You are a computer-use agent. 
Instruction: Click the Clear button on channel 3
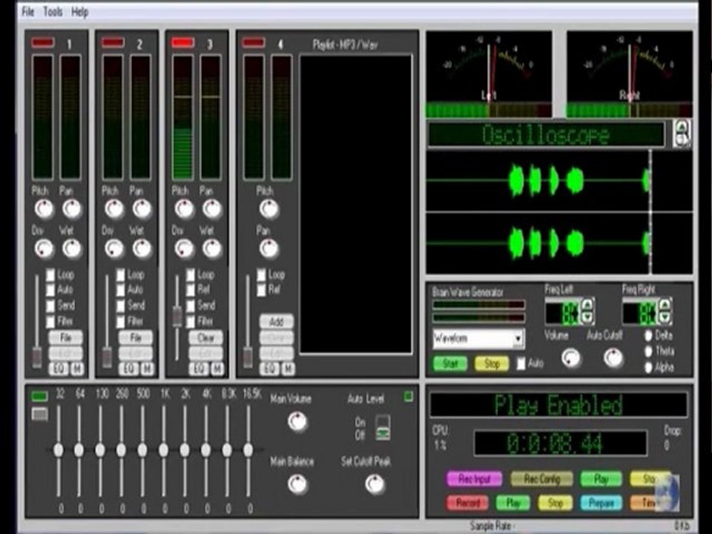[205, 337]
